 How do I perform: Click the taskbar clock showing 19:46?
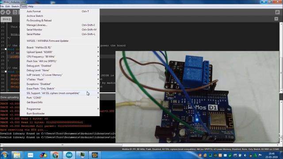click(272, 155)
